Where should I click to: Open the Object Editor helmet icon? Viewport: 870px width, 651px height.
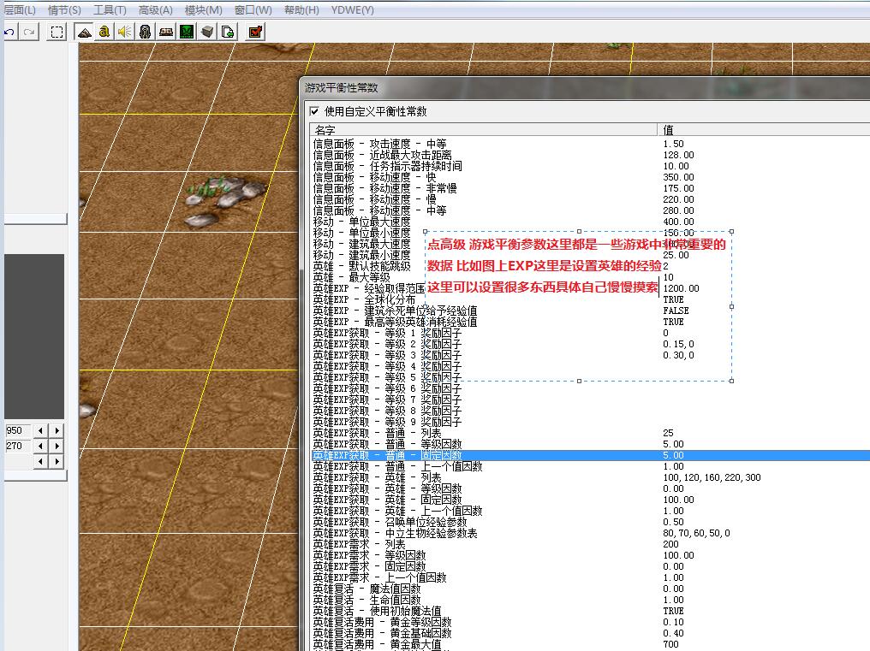(146, 32)
